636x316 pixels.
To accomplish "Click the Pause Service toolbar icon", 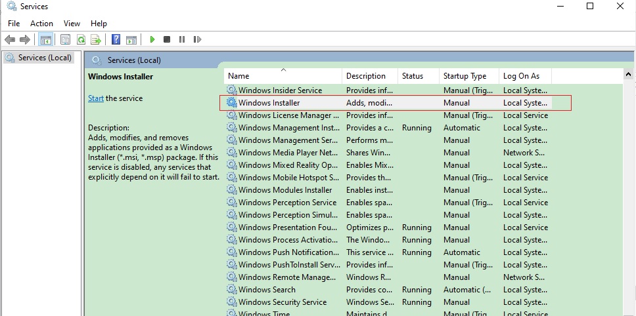I will point(182,39).
